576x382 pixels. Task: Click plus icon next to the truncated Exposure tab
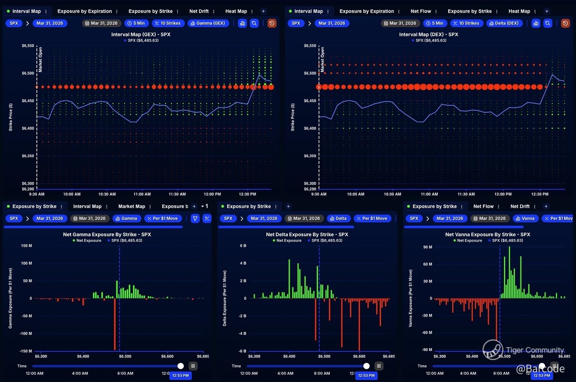tap(194, 206)
